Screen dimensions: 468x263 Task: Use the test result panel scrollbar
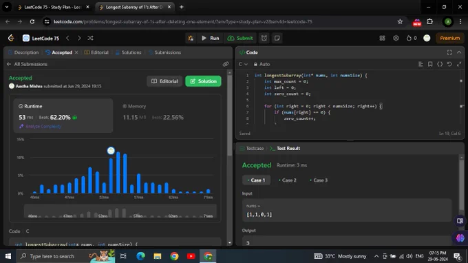(461, 185)
